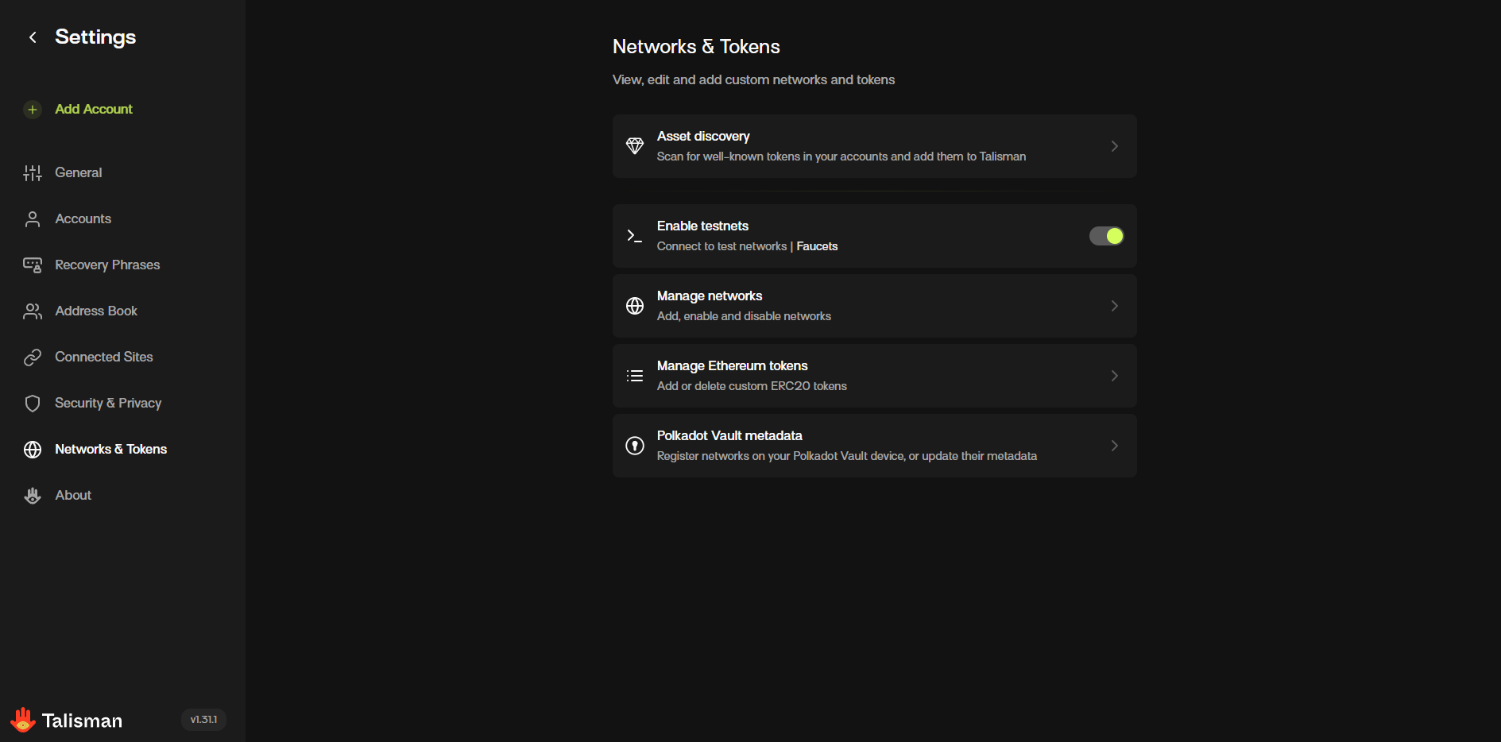Viewport: 1501px width, 742px height.
Task: Expand Asset discovery via its chevron
Action: [1114, 146]
